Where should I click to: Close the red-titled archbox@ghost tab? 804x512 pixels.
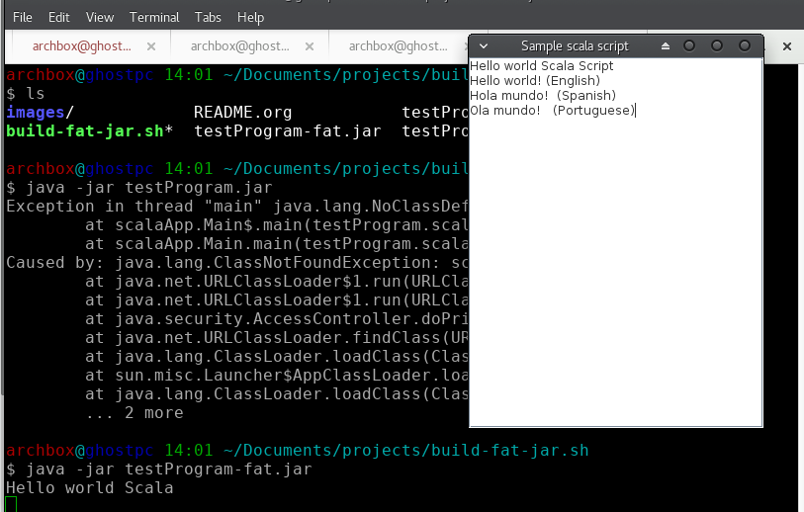[x=151, y=46]
